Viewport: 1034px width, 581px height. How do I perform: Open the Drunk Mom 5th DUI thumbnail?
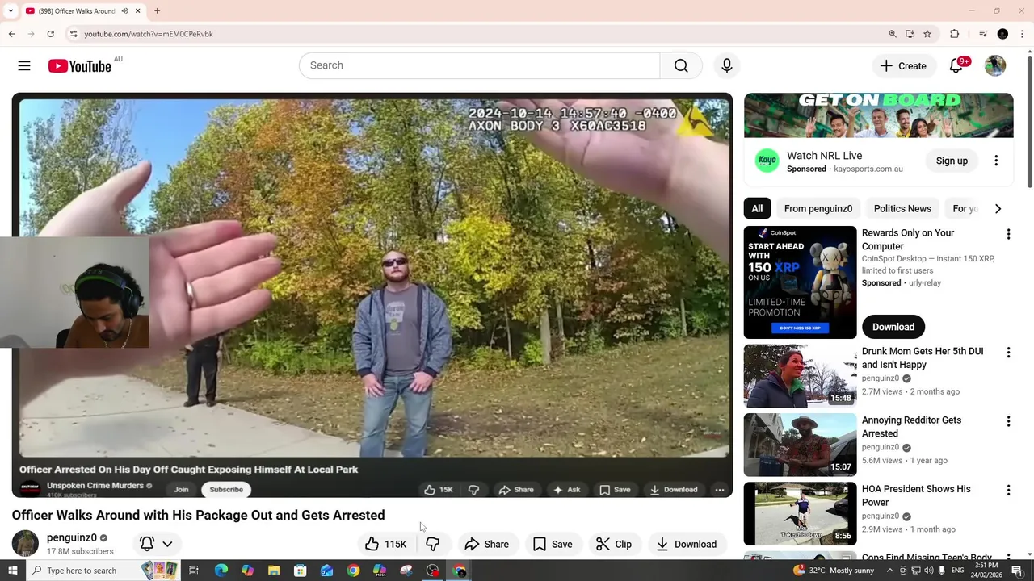point(800,376)
